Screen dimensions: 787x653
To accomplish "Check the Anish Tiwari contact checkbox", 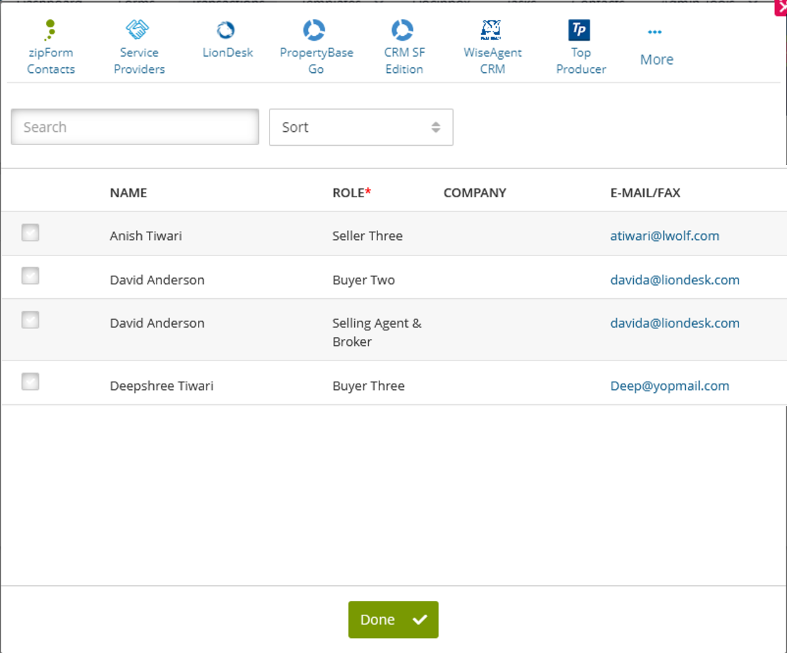I will [x=30, y=232].
